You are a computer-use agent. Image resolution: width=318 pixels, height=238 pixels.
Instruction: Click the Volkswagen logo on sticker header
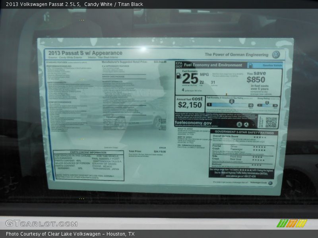(x=276, y=54)
